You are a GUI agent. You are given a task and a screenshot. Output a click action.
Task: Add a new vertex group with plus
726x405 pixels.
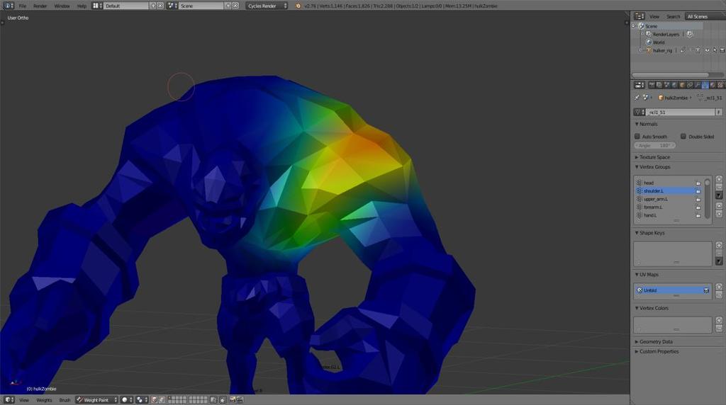(x=719, y=179)
